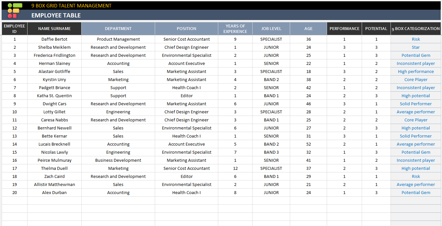
Task: Click the DEPARTMENT column header
Action: click(x=118, y=28)
